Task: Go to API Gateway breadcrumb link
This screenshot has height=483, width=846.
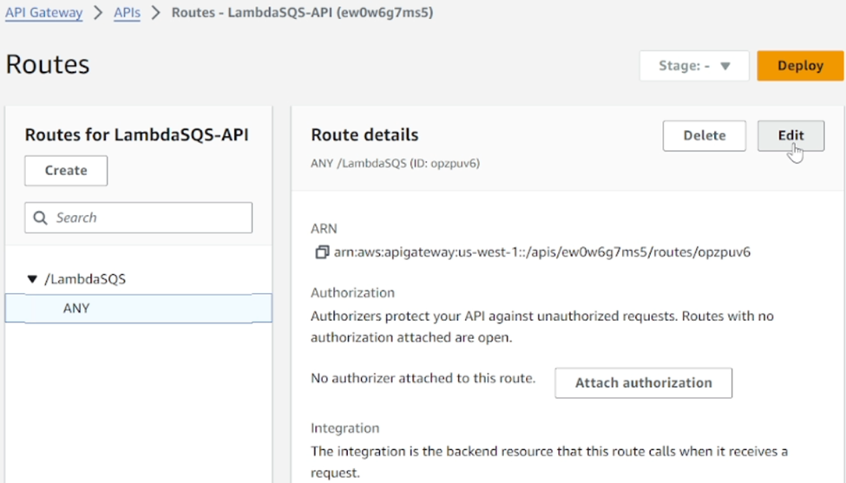Action: pos(43,12)
